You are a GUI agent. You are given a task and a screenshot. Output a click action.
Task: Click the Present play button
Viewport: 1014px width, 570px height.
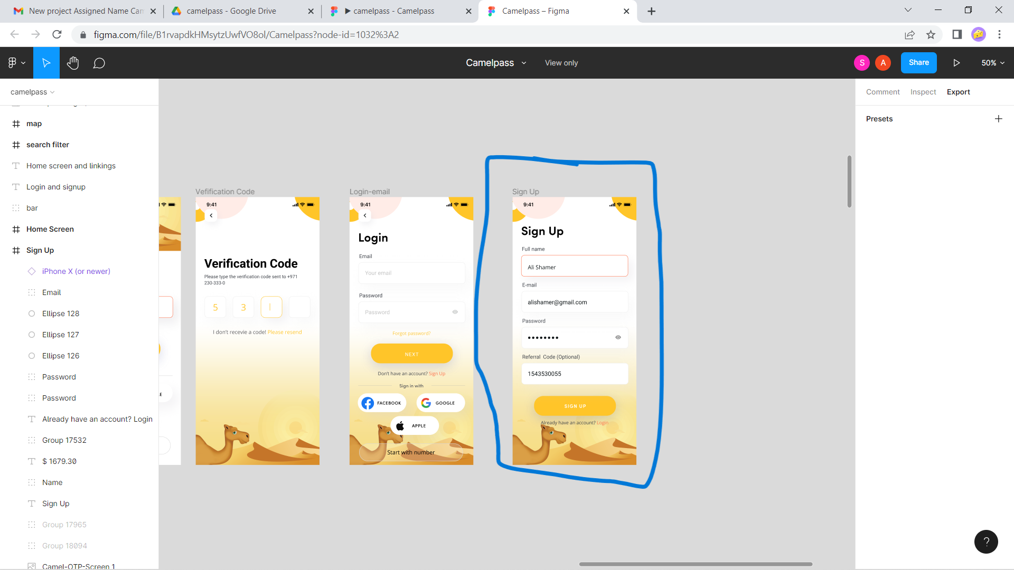pos(956,63)
